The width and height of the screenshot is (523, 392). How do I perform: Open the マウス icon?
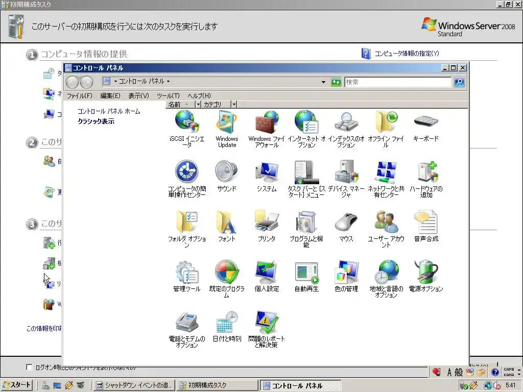[346, 226]
